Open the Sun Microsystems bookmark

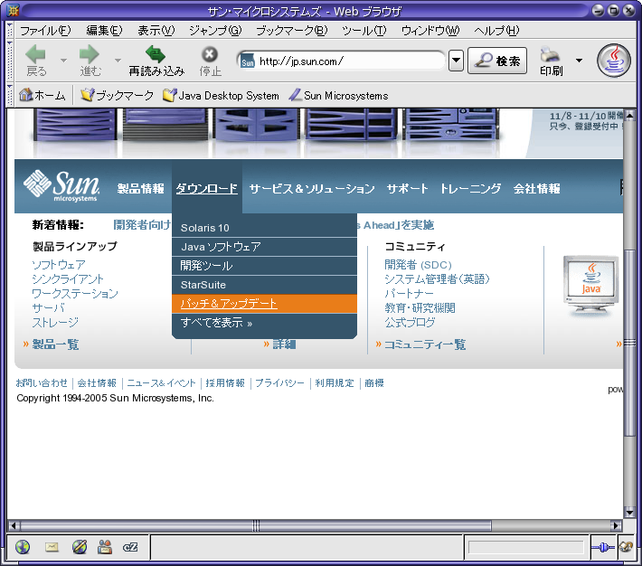tap(338, 96)
